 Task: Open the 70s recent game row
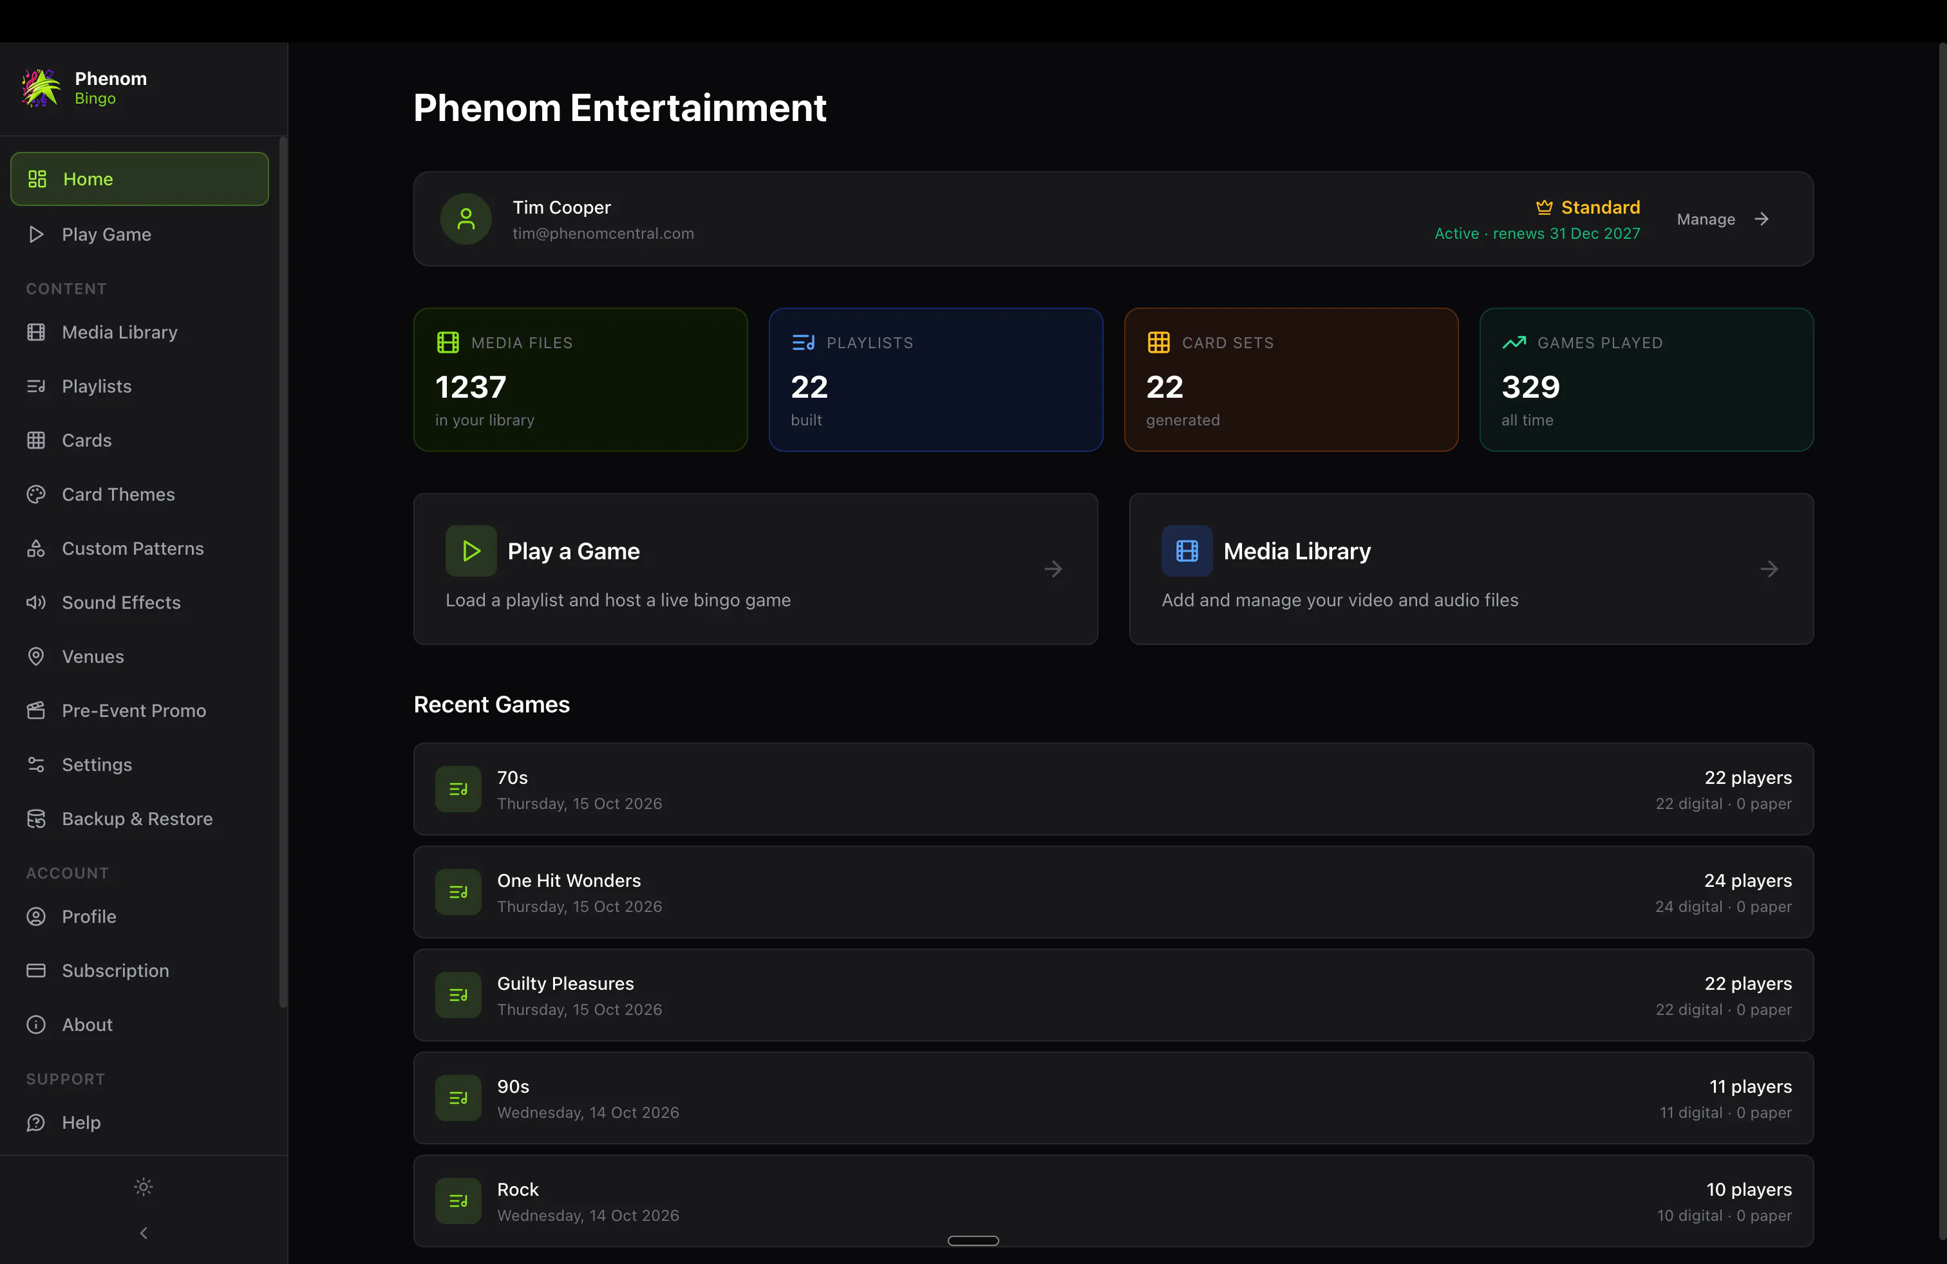(x=1113, y=789)
